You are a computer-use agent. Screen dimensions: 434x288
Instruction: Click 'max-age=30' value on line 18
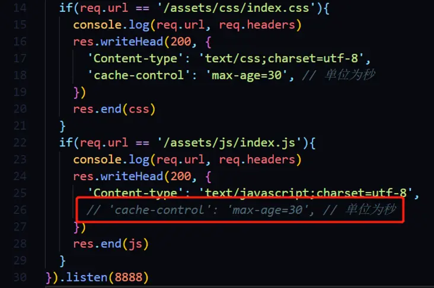click(x=247, y=75)
